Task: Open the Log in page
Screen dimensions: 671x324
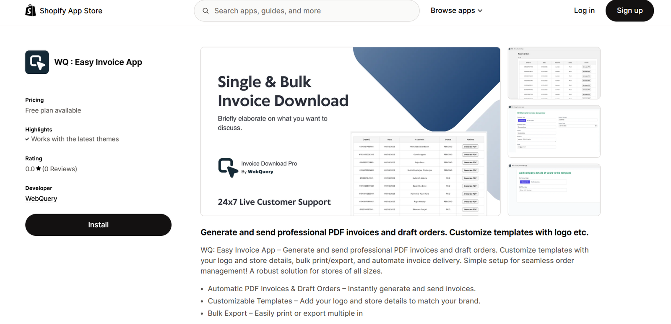Action: pos(584,10)
